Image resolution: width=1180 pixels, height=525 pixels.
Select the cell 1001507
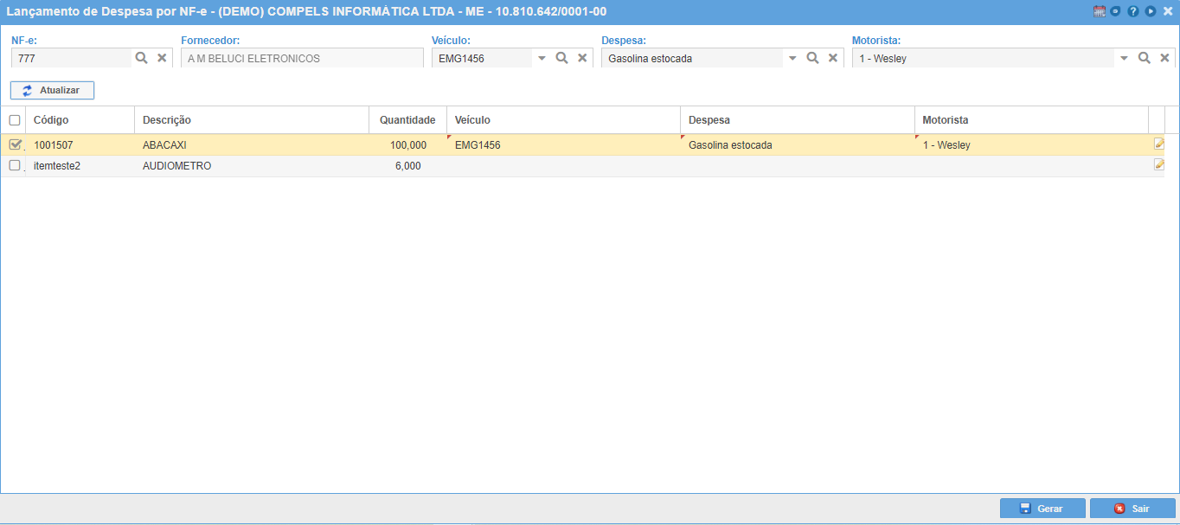point(80,144)
